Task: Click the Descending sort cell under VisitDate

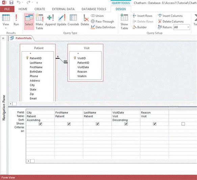Action: pyautogui.click(x=126, y=120)
